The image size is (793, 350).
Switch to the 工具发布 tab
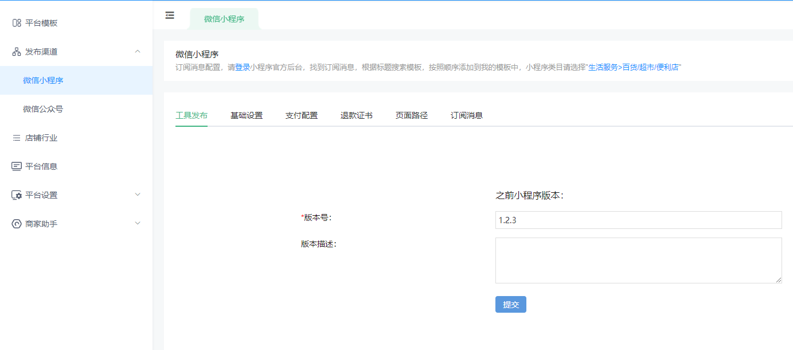click(x=192, y=115)
